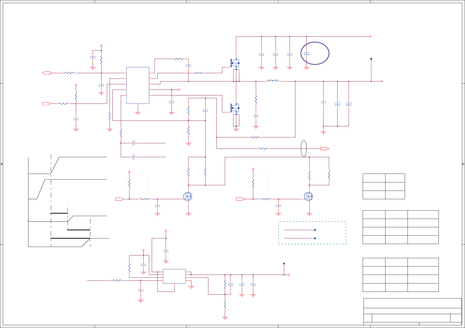This screenshot has height=328, width=465.
Task: Select the capacitor inside the purple ellipse
Action: tap(307, 53)
